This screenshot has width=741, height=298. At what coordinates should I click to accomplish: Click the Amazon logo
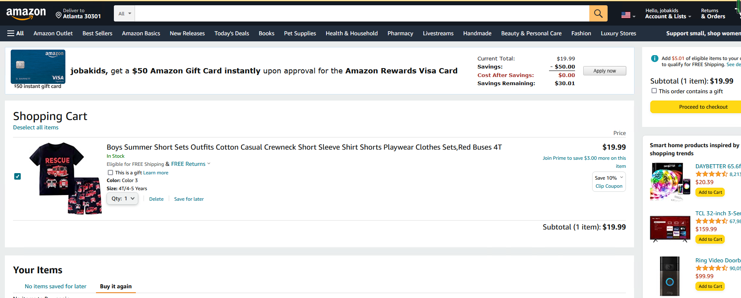26,14
